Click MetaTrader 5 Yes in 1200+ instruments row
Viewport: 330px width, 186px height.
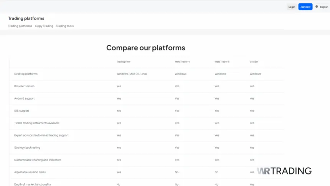217,123
